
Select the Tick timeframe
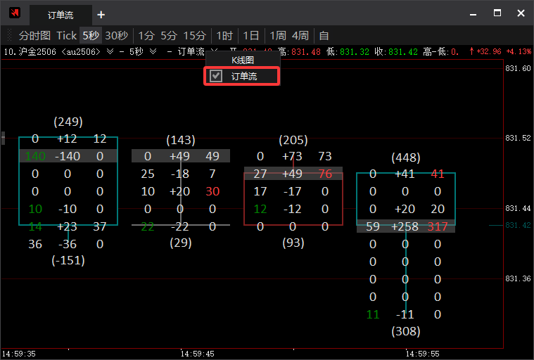click(x=67, y=35)
